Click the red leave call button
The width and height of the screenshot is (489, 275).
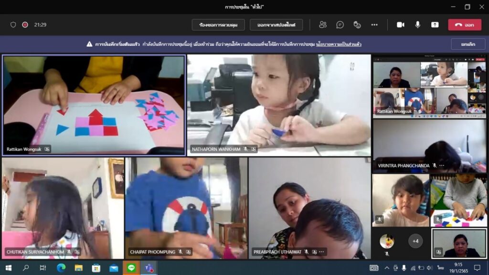point(464,25)
